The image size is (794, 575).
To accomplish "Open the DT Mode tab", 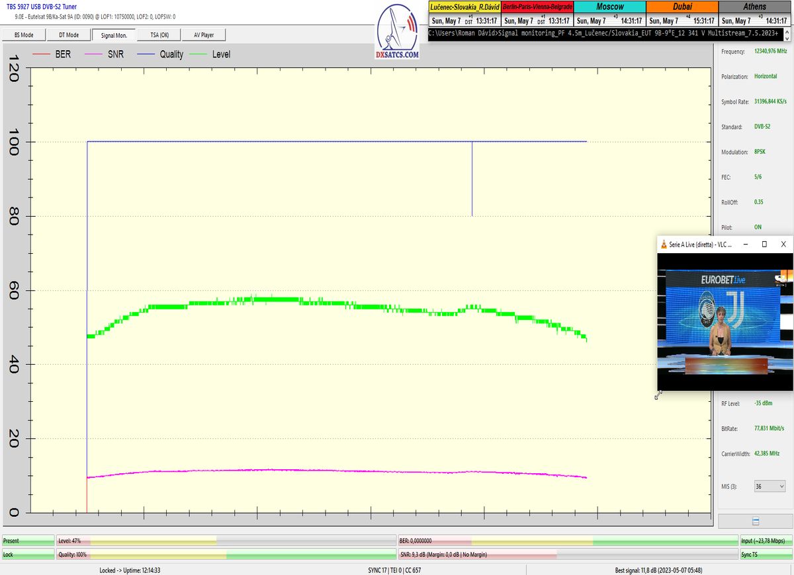I will pos(69,34).
